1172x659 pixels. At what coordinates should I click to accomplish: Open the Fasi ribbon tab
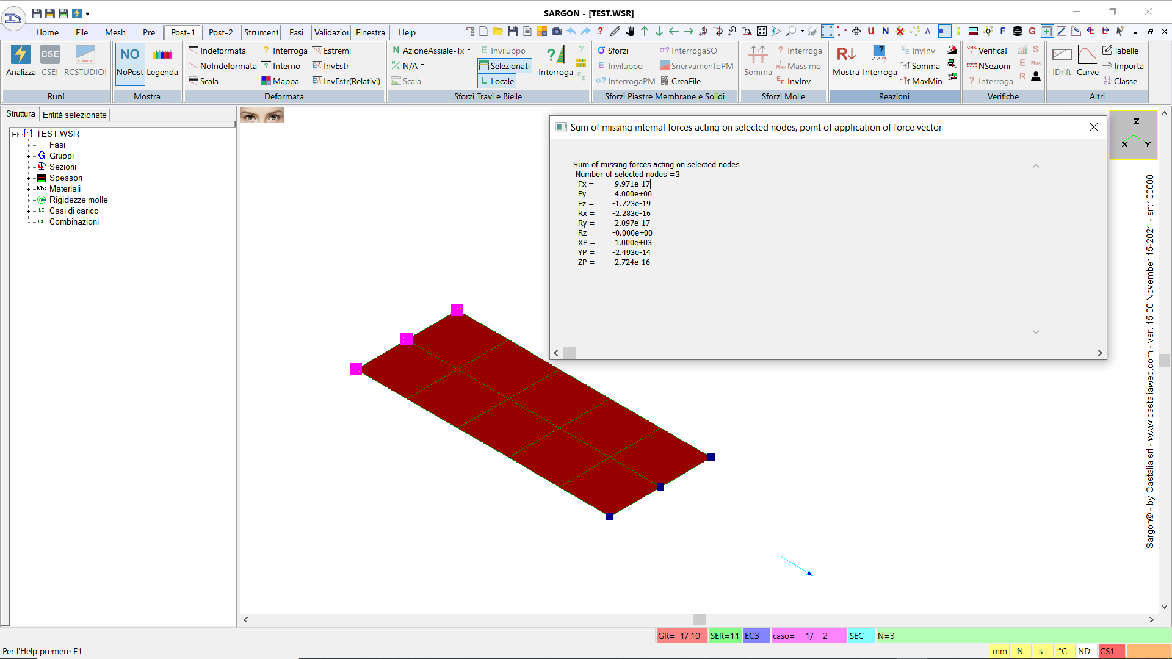296,32
